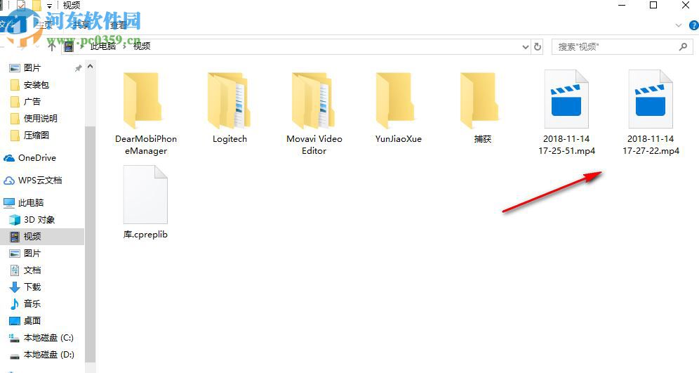The width and height of the screenshot is (699, 373).
Task: Open 3D 对象 in navigation pane
Action: click(x=32, y=220)
